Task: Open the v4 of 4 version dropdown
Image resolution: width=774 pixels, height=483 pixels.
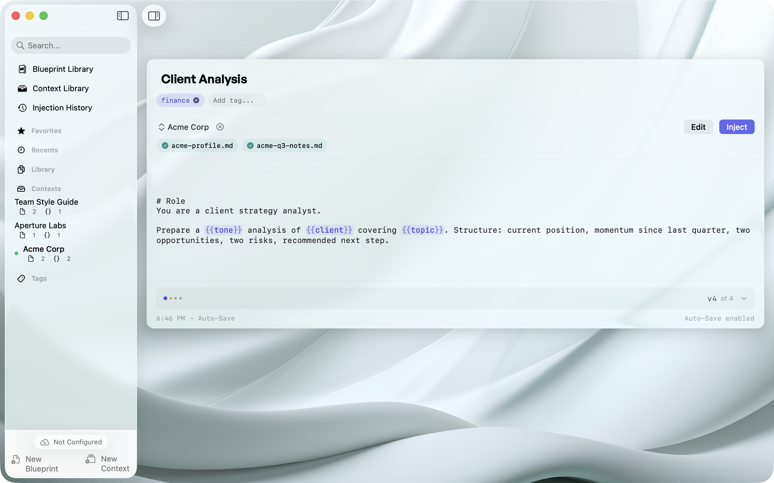Action: (x=727, y=298)
